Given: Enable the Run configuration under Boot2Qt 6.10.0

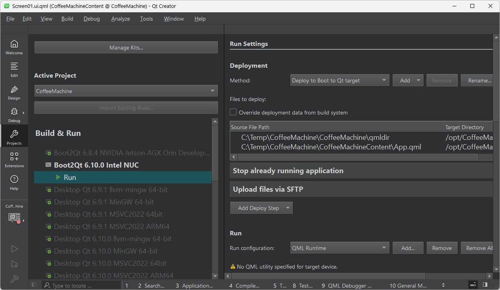Looking at the screenshot, I should (x=70, y=177).
